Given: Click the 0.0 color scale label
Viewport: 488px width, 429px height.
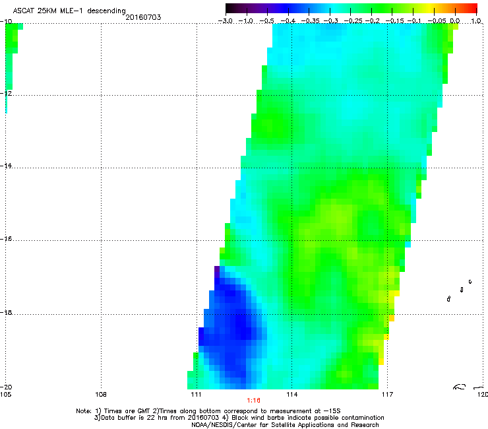Looking at the screenshot, I should pyautogui.click(x=455, y=21).
